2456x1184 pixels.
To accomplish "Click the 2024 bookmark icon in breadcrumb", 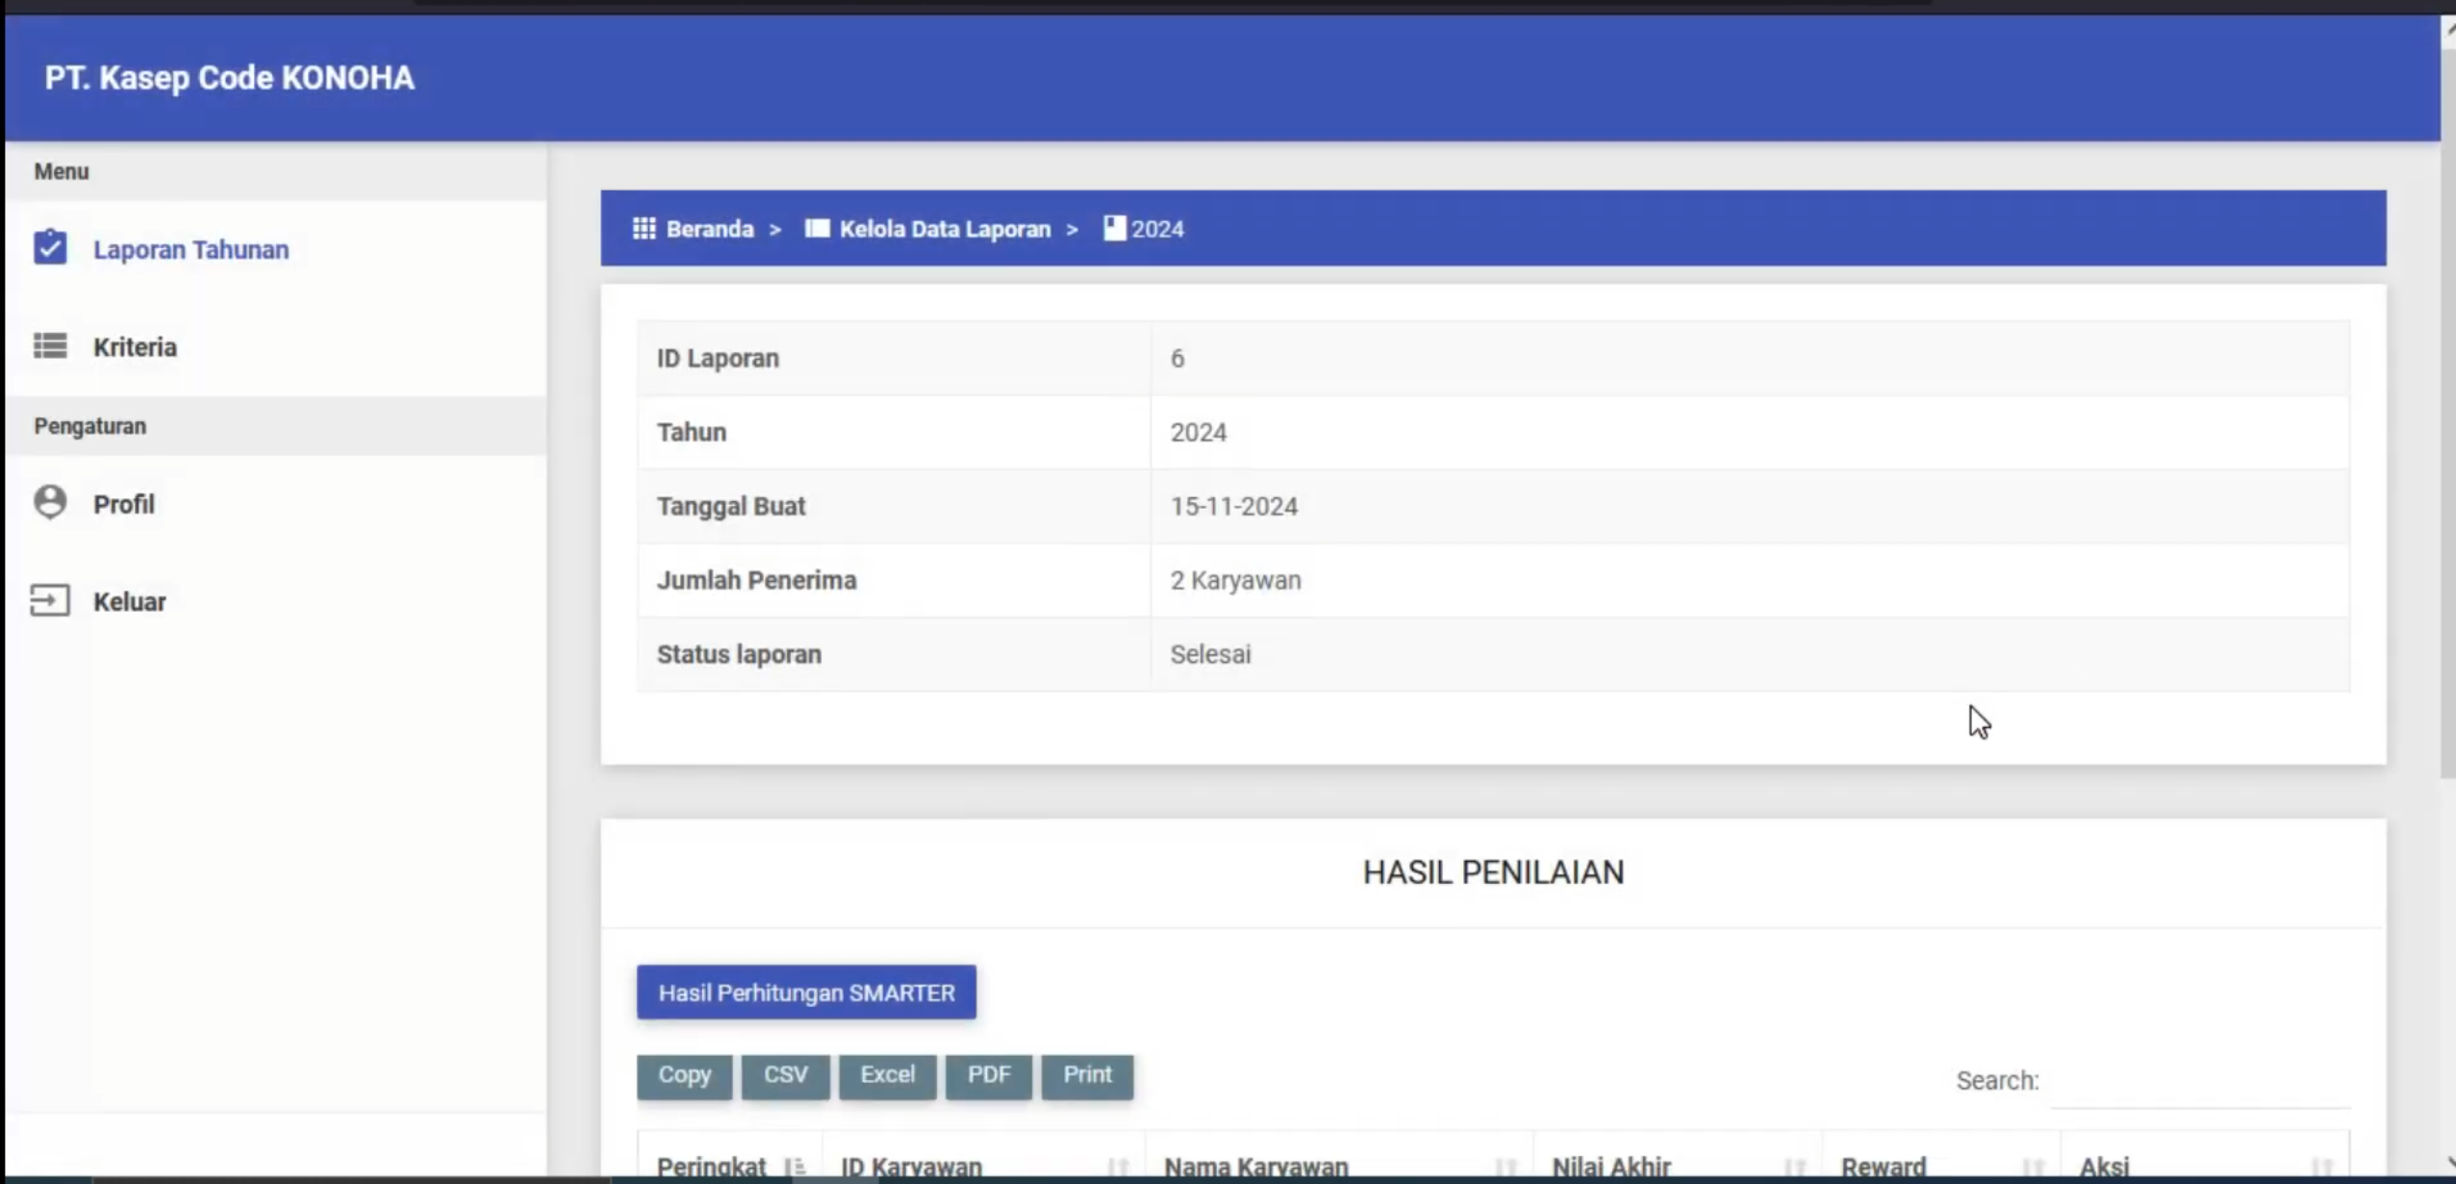I will tap(1114, 229).
